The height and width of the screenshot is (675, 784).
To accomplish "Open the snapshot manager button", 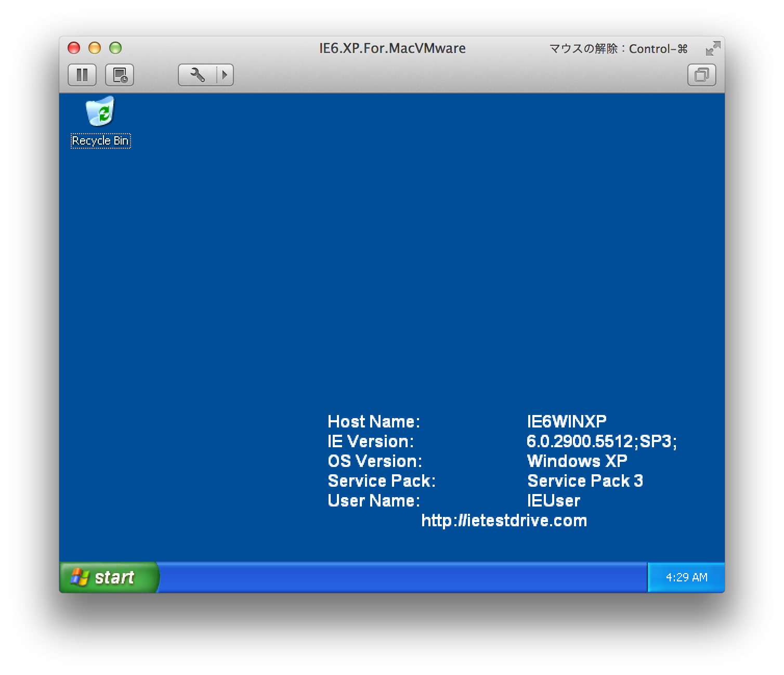I will pos(120,75).
